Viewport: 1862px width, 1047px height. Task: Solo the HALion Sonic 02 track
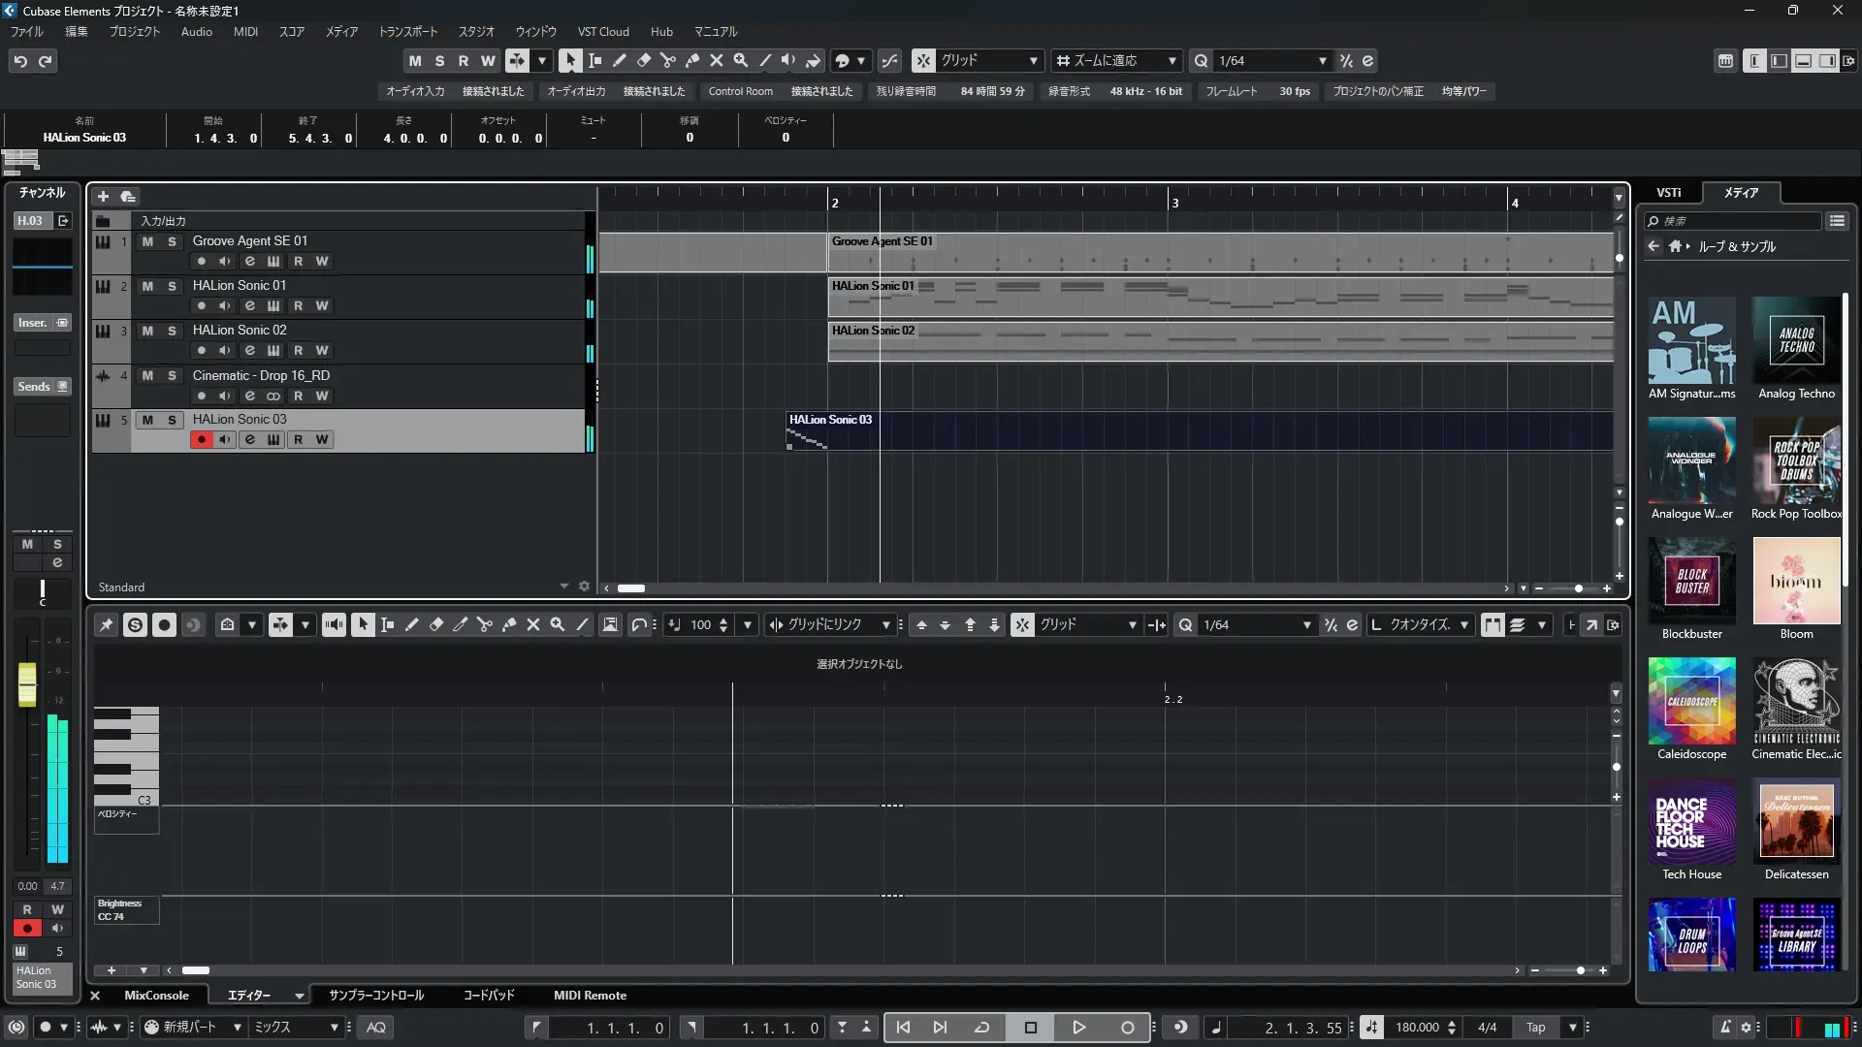click(172, 331)
